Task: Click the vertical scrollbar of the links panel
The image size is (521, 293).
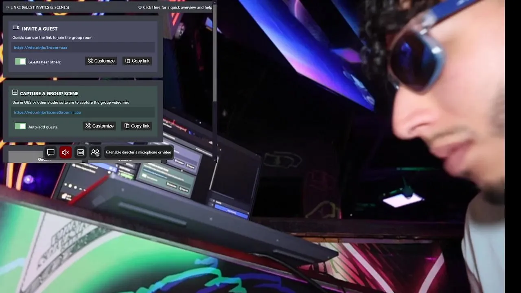Action: click(x=215, y=53)
